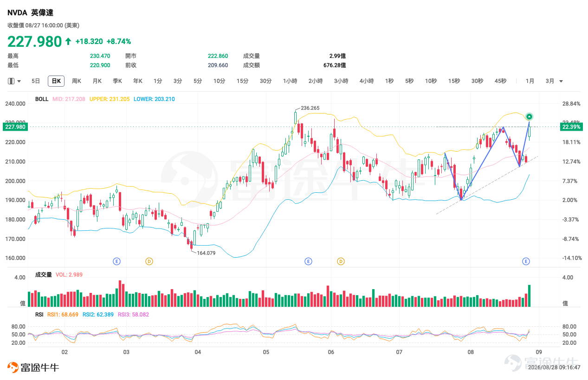
Task: Click the 成交額 value 676.28億
Action: point(335,65)
